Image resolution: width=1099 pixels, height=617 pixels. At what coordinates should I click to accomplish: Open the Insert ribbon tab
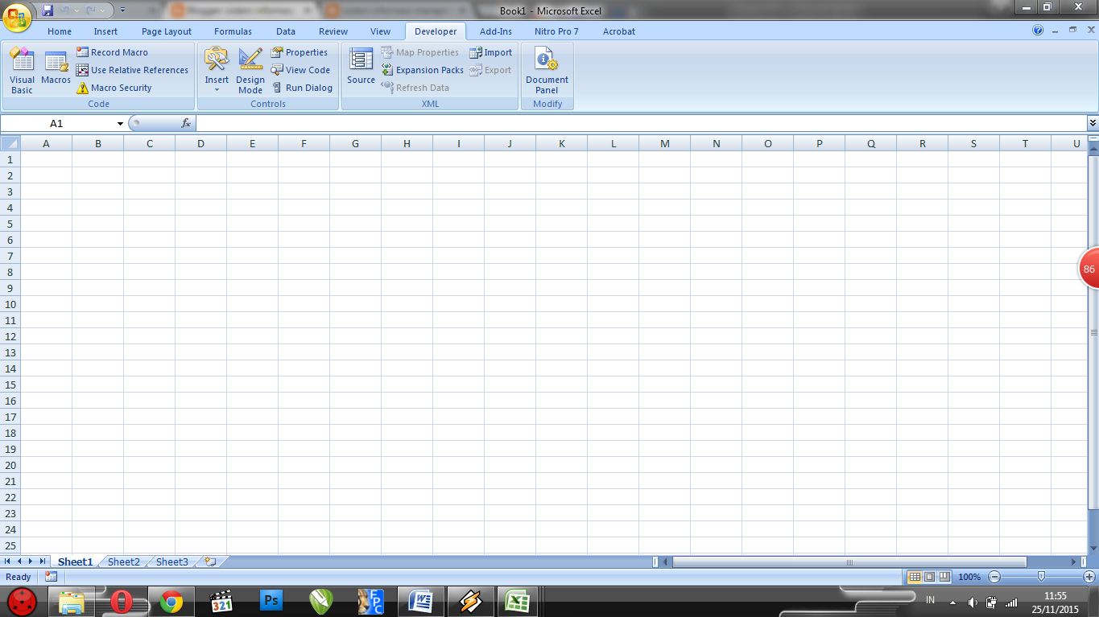click(x=105, y=31)
